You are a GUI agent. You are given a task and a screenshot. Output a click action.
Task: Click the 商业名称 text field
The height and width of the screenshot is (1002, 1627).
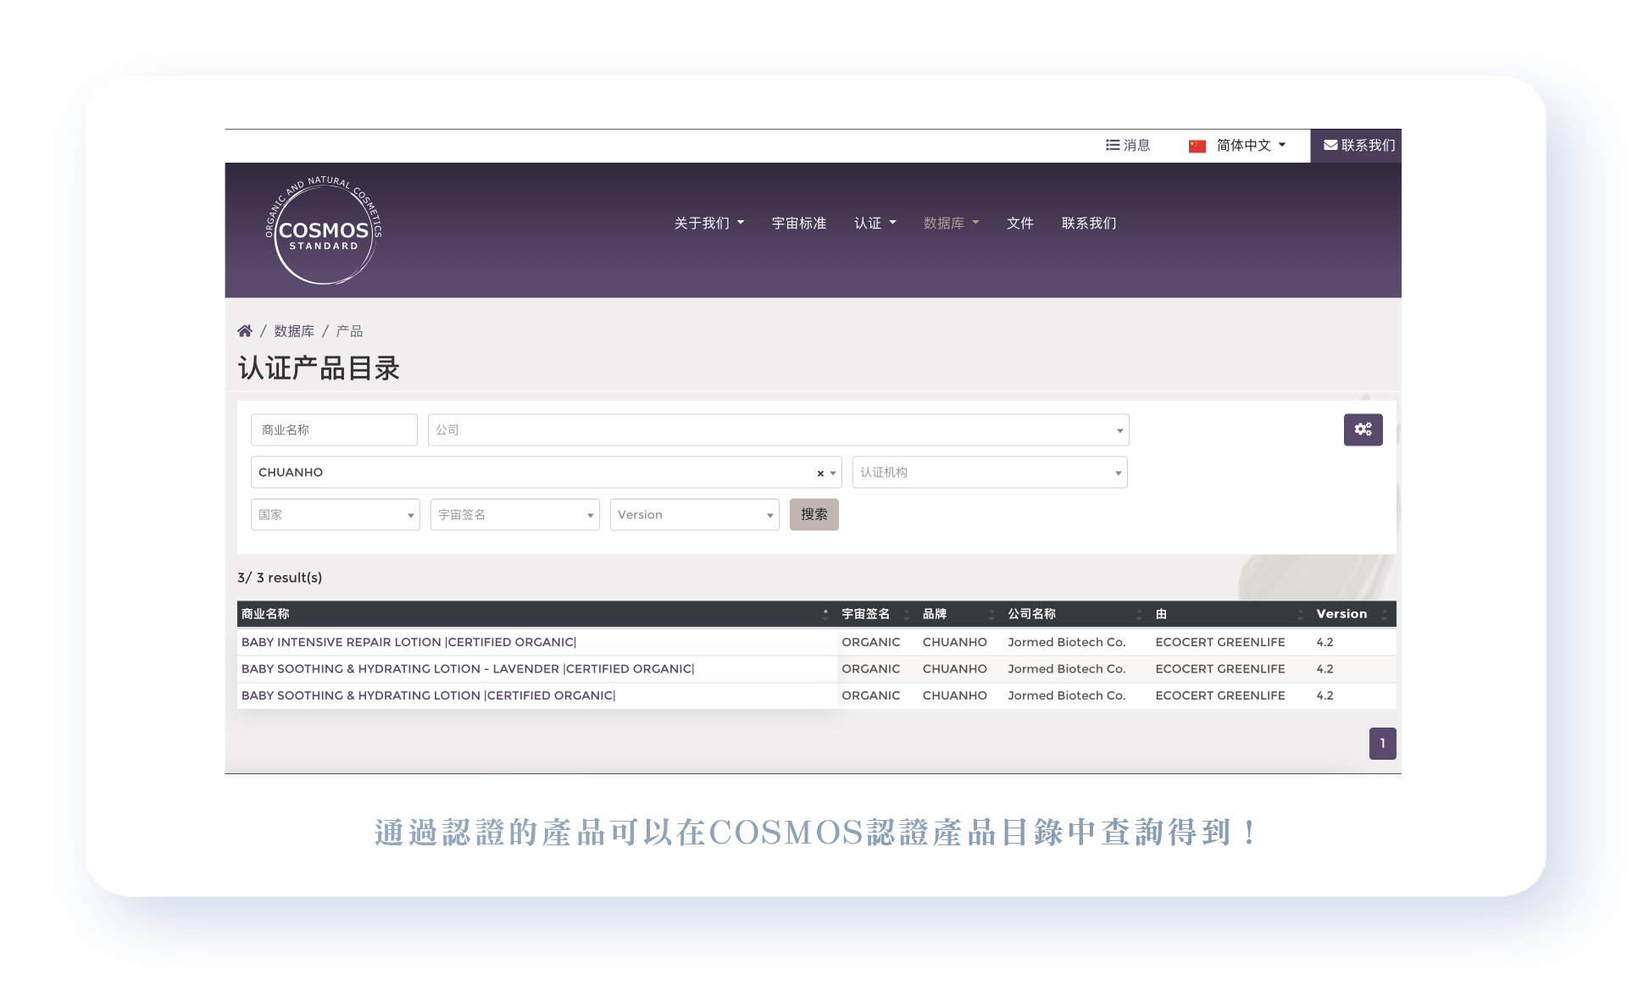click(334, 430)
